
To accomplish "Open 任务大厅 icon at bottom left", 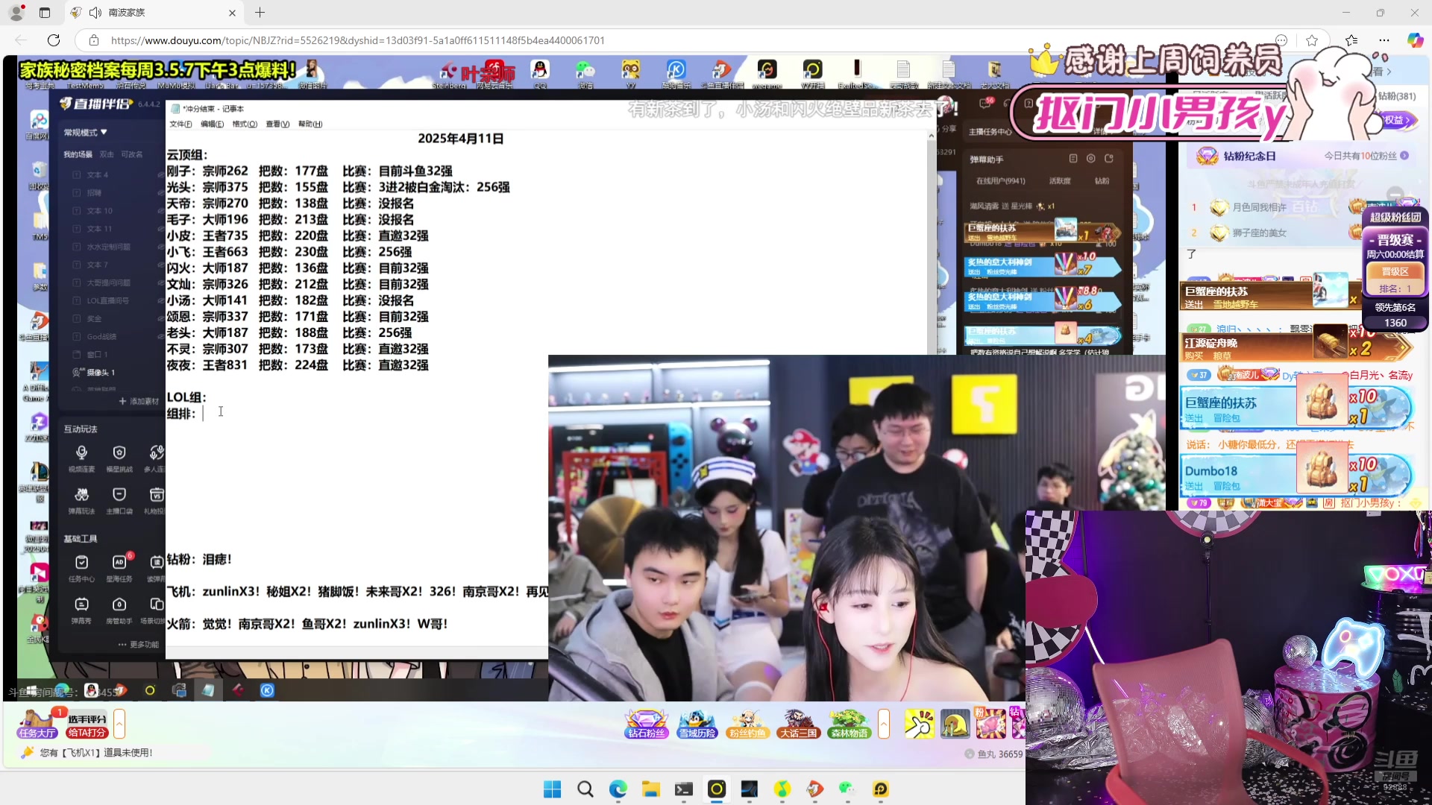I will click(x=37, y=723).
